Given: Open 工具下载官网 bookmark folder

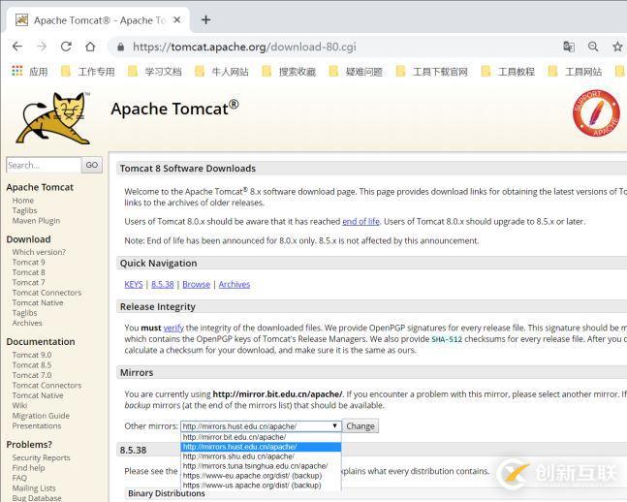Looking at the screenshot, I should 432,72.
